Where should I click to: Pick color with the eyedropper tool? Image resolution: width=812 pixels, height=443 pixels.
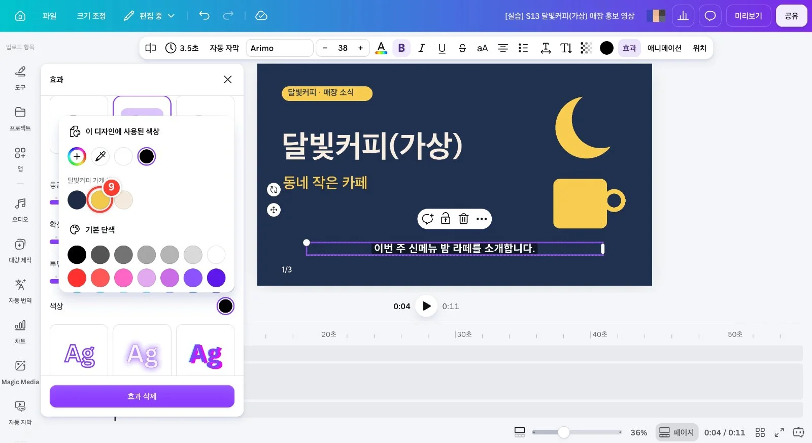[100, 156]
